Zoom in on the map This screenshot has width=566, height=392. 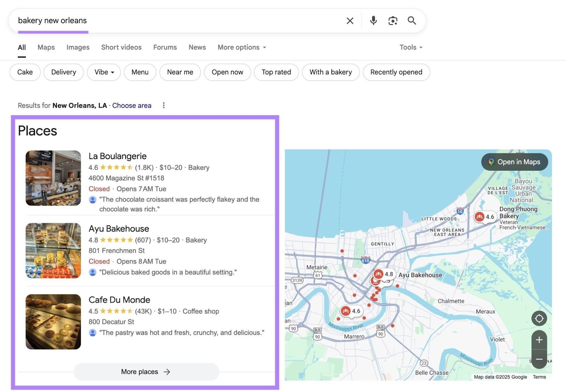539,340
